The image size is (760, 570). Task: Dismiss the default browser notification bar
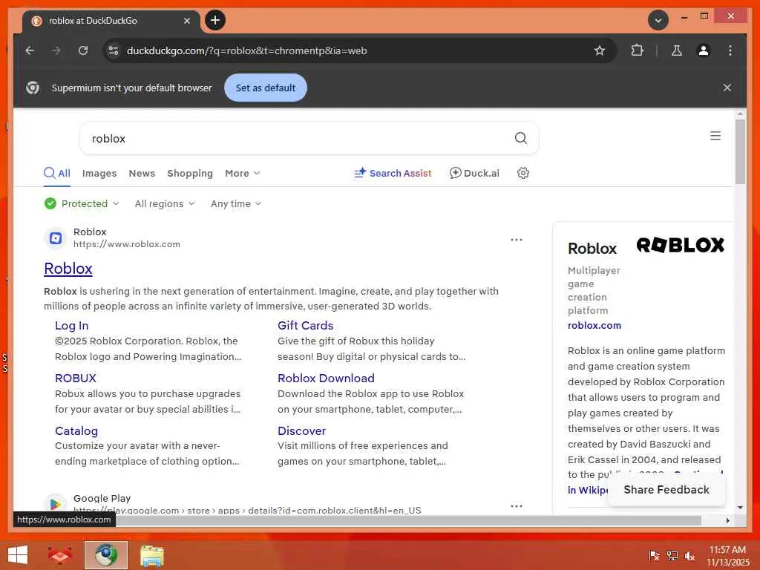pyautogui.click(x=727, y=88)
